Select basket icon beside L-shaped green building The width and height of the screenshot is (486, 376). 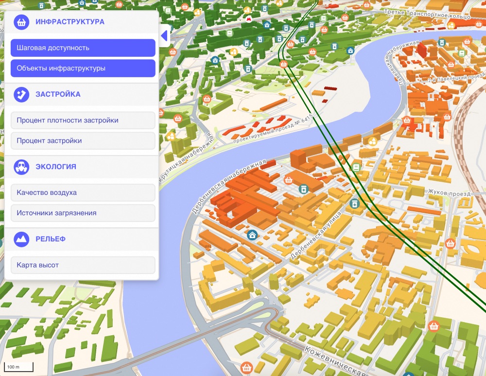207,99
